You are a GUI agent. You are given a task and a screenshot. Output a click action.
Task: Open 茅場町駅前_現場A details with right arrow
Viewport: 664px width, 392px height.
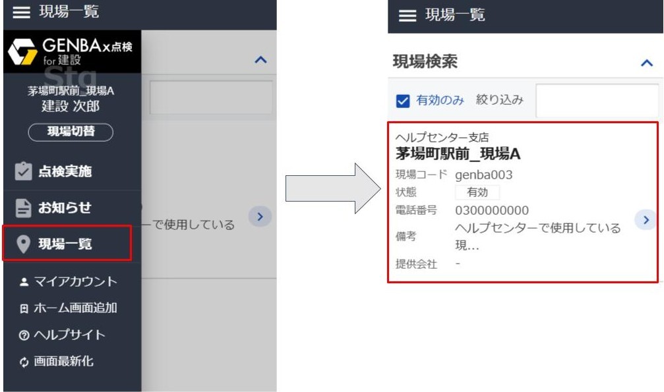pos(646,220)
